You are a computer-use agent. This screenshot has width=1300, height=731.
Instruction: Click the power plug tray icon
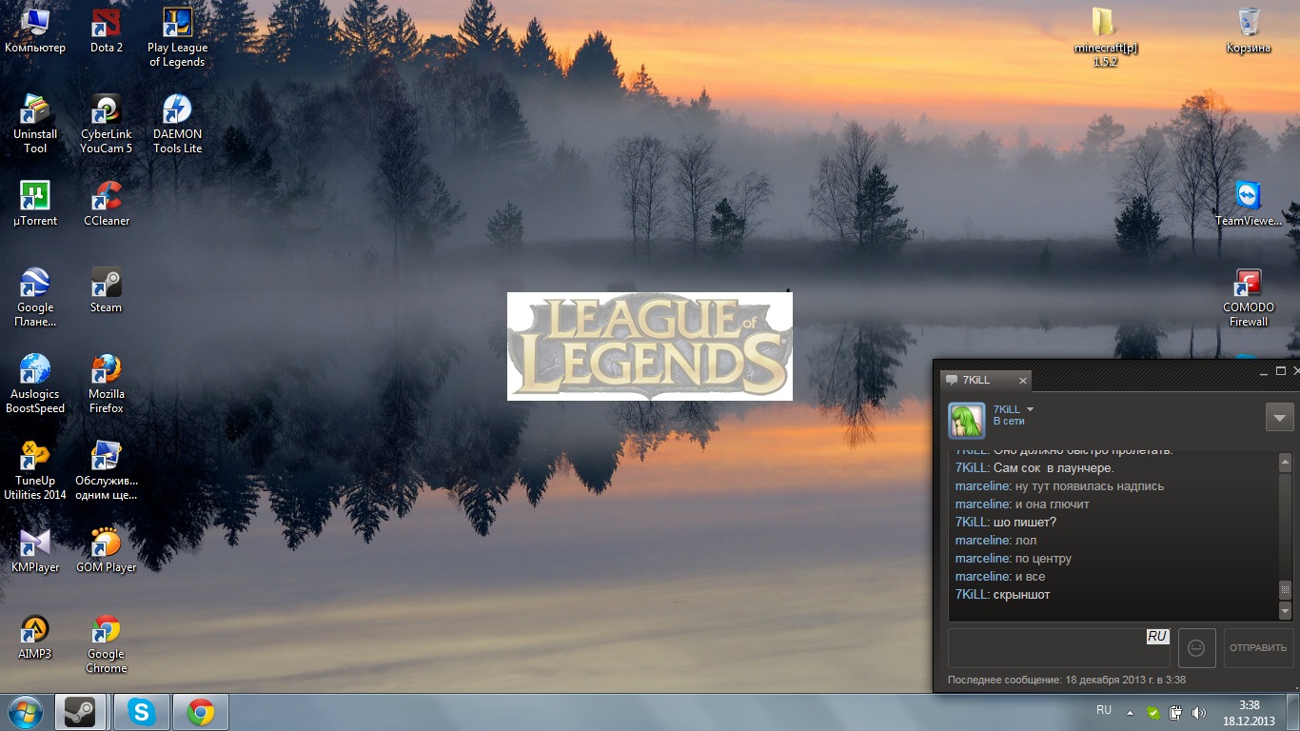(1176, 712)
